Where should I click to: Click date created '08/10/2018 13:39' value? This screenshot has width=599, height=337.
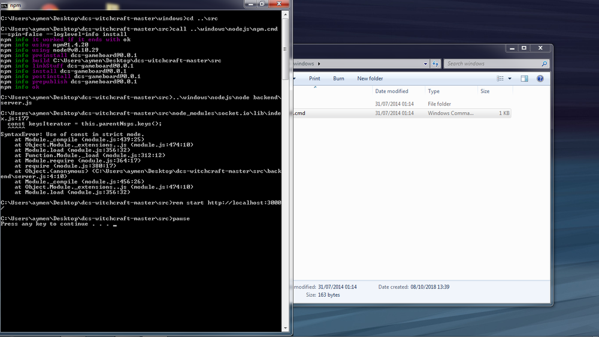click(429, 287)
